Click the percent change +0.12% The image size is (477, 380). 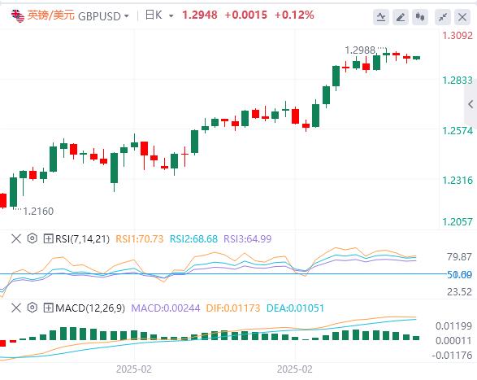click(x=294, y=15)
